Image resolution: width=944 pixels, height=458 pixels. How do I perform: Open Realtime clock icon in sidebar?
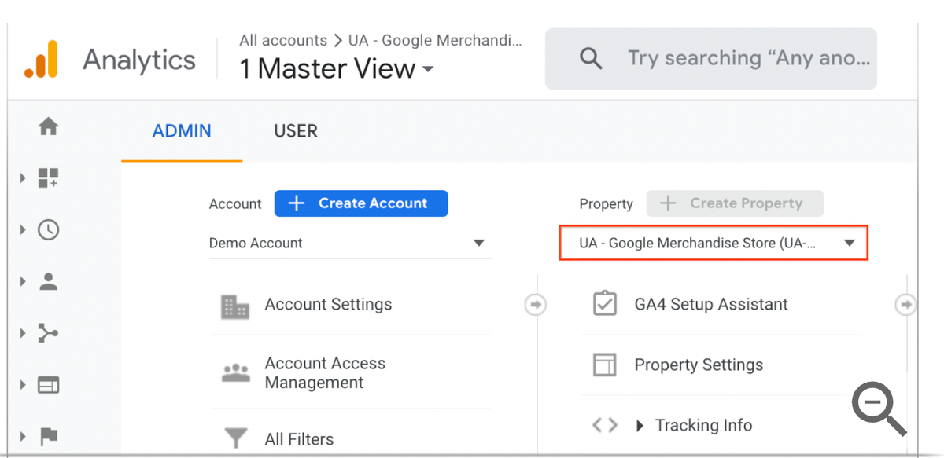point(49,229)
